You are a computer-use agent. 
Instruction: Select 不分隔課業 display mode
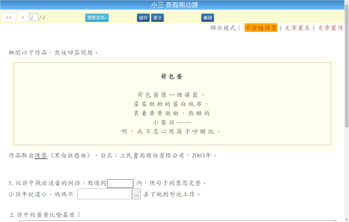coord(260,28)
